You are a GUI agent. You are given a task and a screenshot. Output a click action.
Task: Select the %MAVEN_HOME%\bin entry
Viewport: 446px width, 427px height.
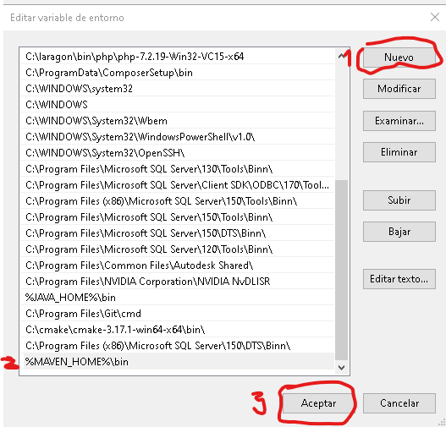(177, 362)
